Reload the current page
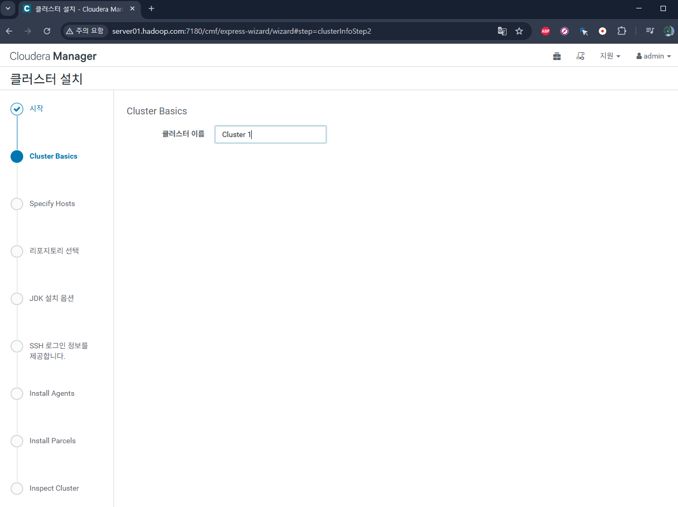 click(x=47, y=31)
